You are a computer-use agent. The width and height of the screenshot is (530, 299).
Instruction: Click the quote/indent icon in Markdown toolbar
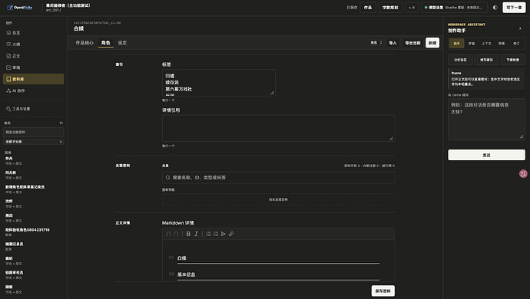224,234
